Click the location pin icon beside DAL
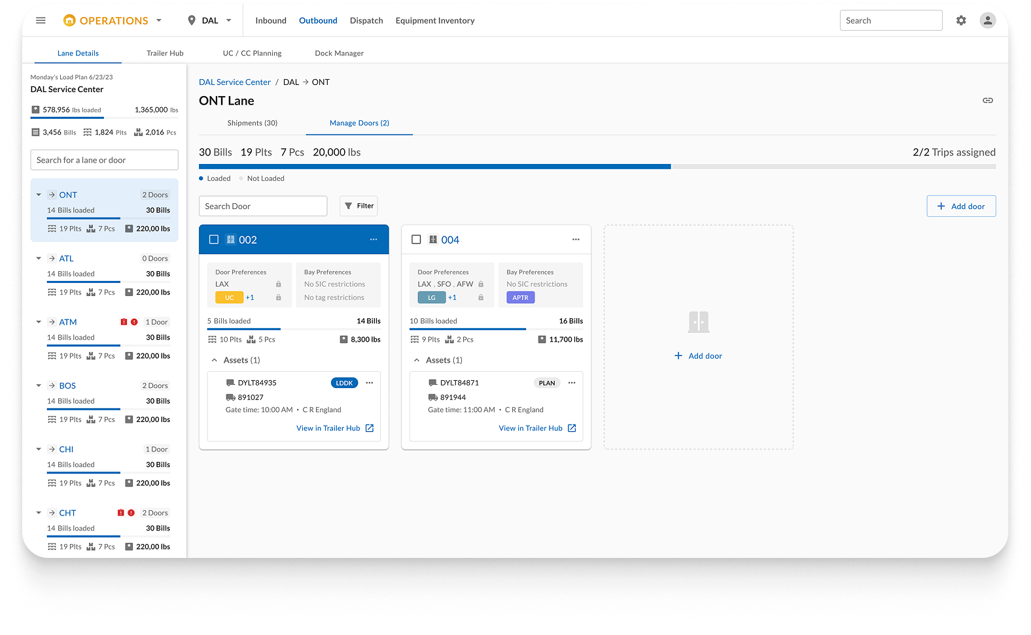 click(x=192, y=20)
